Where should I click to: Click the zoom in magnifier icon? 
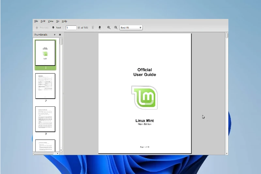tap(109, 28)
